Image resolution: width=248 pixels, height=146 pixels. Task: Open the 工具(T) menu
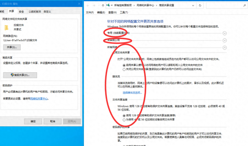coord(124,13)
